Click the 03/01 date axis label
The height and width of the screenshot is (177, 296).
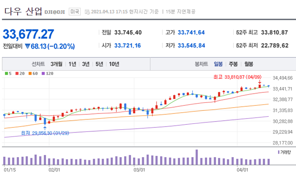pos(139,170)
